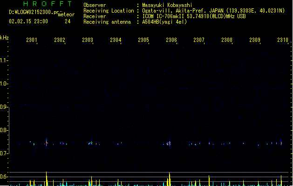
Task: Click the Receiving Location label
Action: 109,11
